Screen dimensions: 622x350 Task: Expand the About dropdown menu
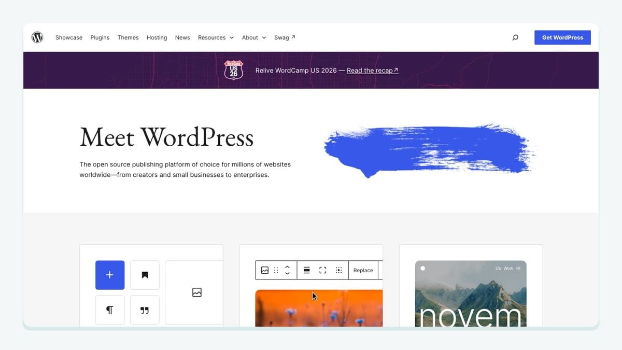(254, 37)
